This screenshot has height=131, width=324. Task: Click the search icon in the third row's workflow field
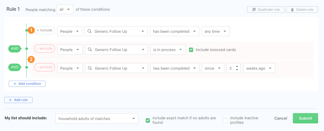click(x=90, y=68)
